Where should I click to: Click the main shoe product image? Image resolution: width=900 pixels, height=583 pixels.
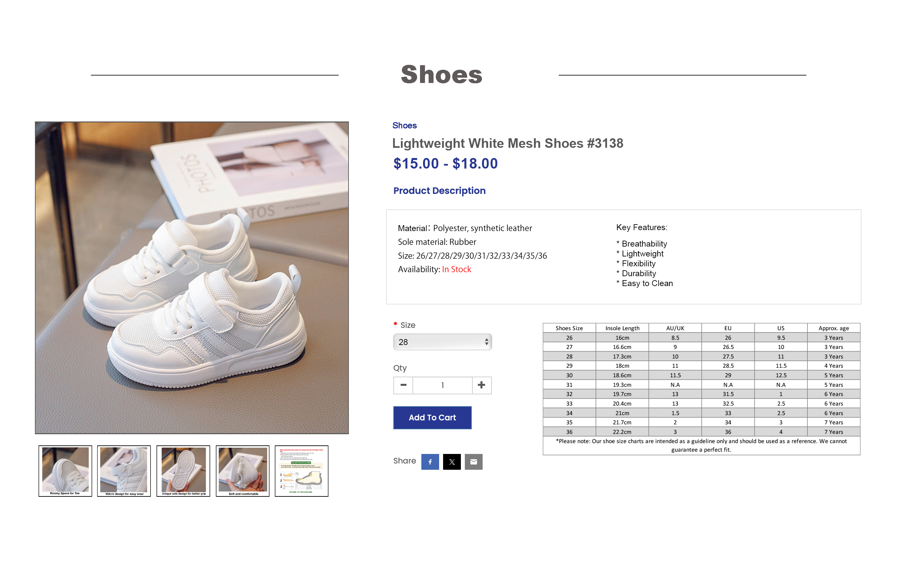coord(192,278)
